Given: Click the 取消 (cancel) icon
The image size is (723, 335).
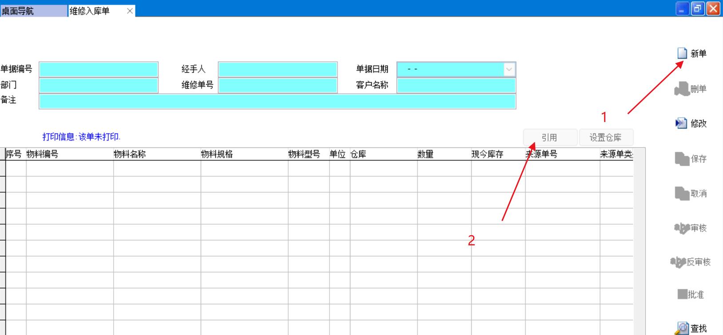Looking at the screenshot, I should [x=682, y=193].
